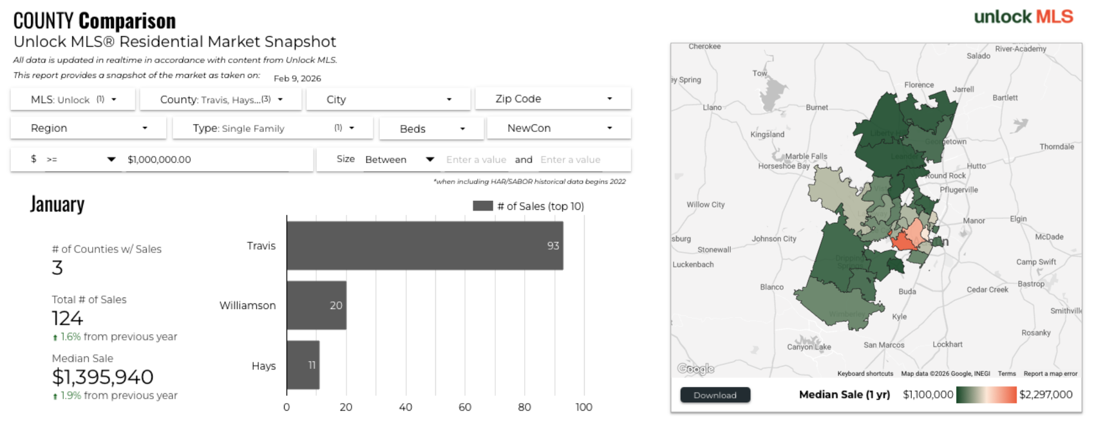Open the Type: Single Family dropdown
1096x423 pixels.
[x=273, y=128]
